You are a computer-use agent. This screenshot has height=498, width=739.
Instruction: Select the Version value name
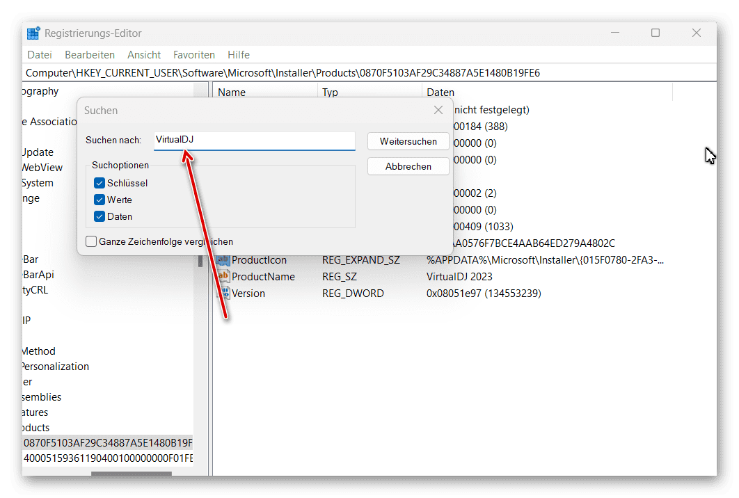click(x=248, y=294)
